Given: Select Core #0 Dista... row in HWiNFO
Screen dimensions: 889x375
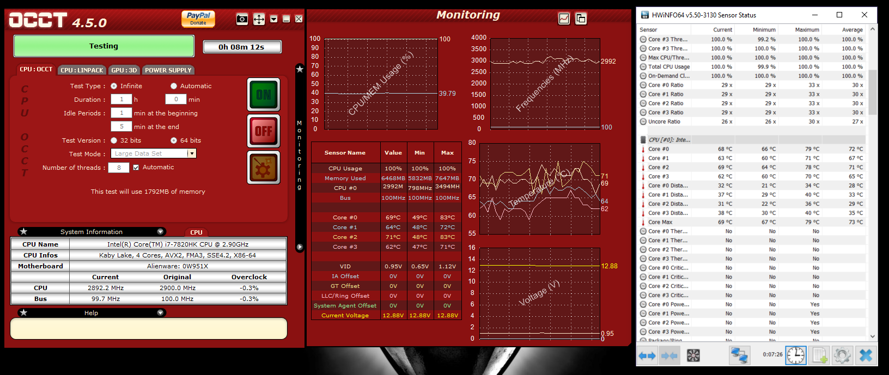Looking at the screenshot, I should [x=752, y=186].
